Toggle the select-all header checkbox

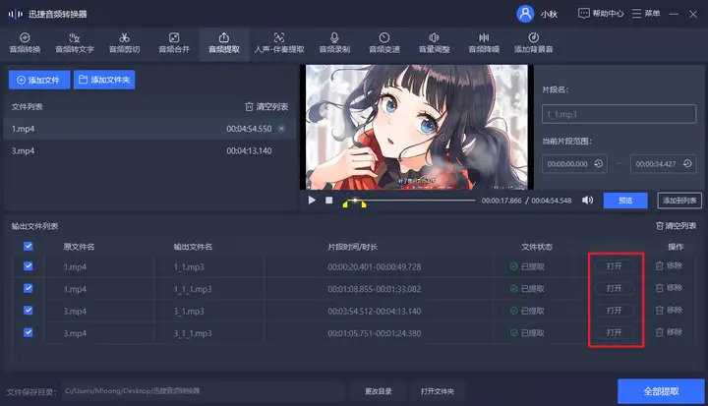pos(28,246)
